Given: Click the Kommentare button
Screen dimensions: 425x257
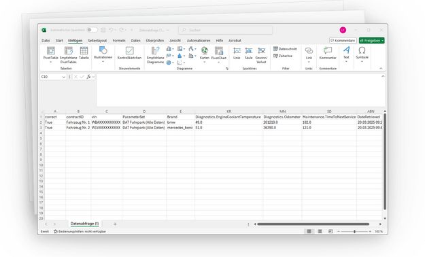Looking at the screenshot, I should click(343, 40).
